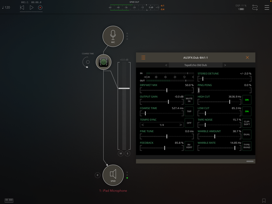Open the Dub effect node
The image size is (272, 204).
click(104, 62)
